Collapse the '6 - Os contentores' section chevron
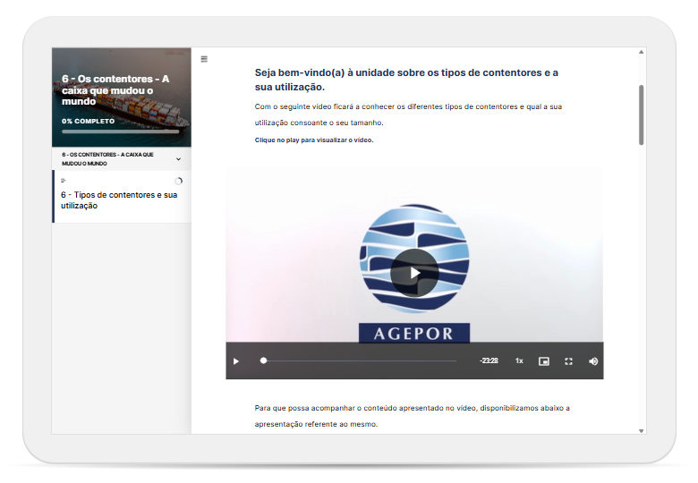This screenshot has width=698, height=483. pos(178,159)
